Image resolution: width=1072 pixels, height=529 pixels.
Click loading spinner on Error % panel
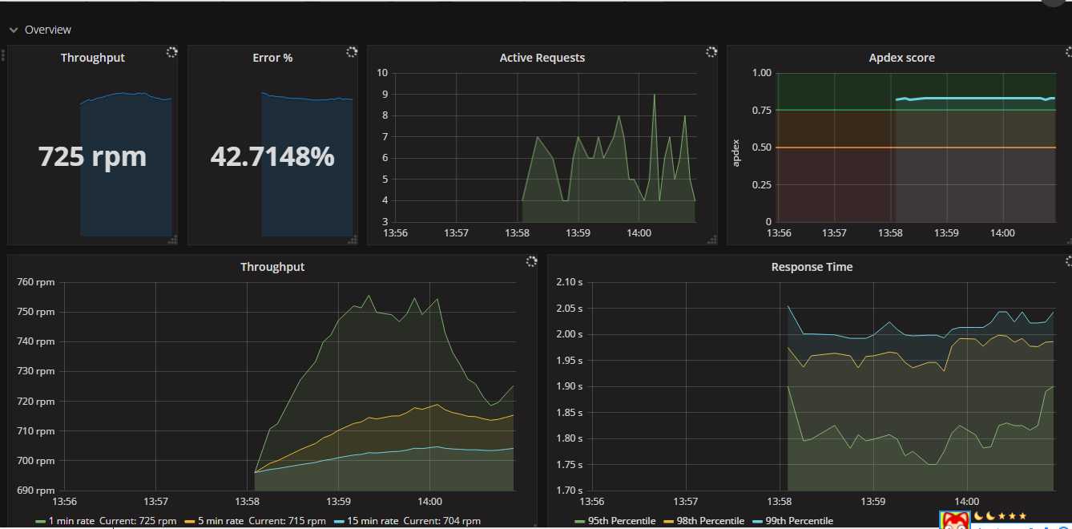tap(352, 52)
